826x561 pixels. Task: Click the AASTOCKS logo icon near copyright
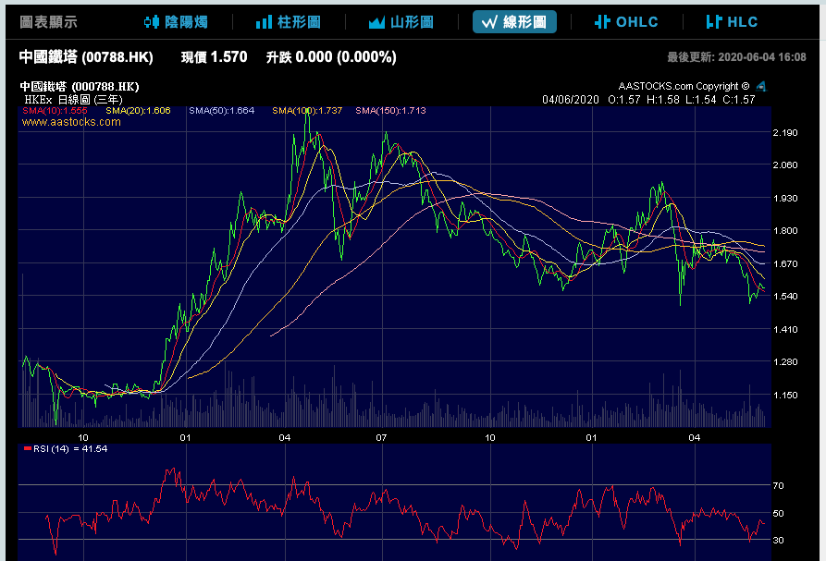(760, 86)
